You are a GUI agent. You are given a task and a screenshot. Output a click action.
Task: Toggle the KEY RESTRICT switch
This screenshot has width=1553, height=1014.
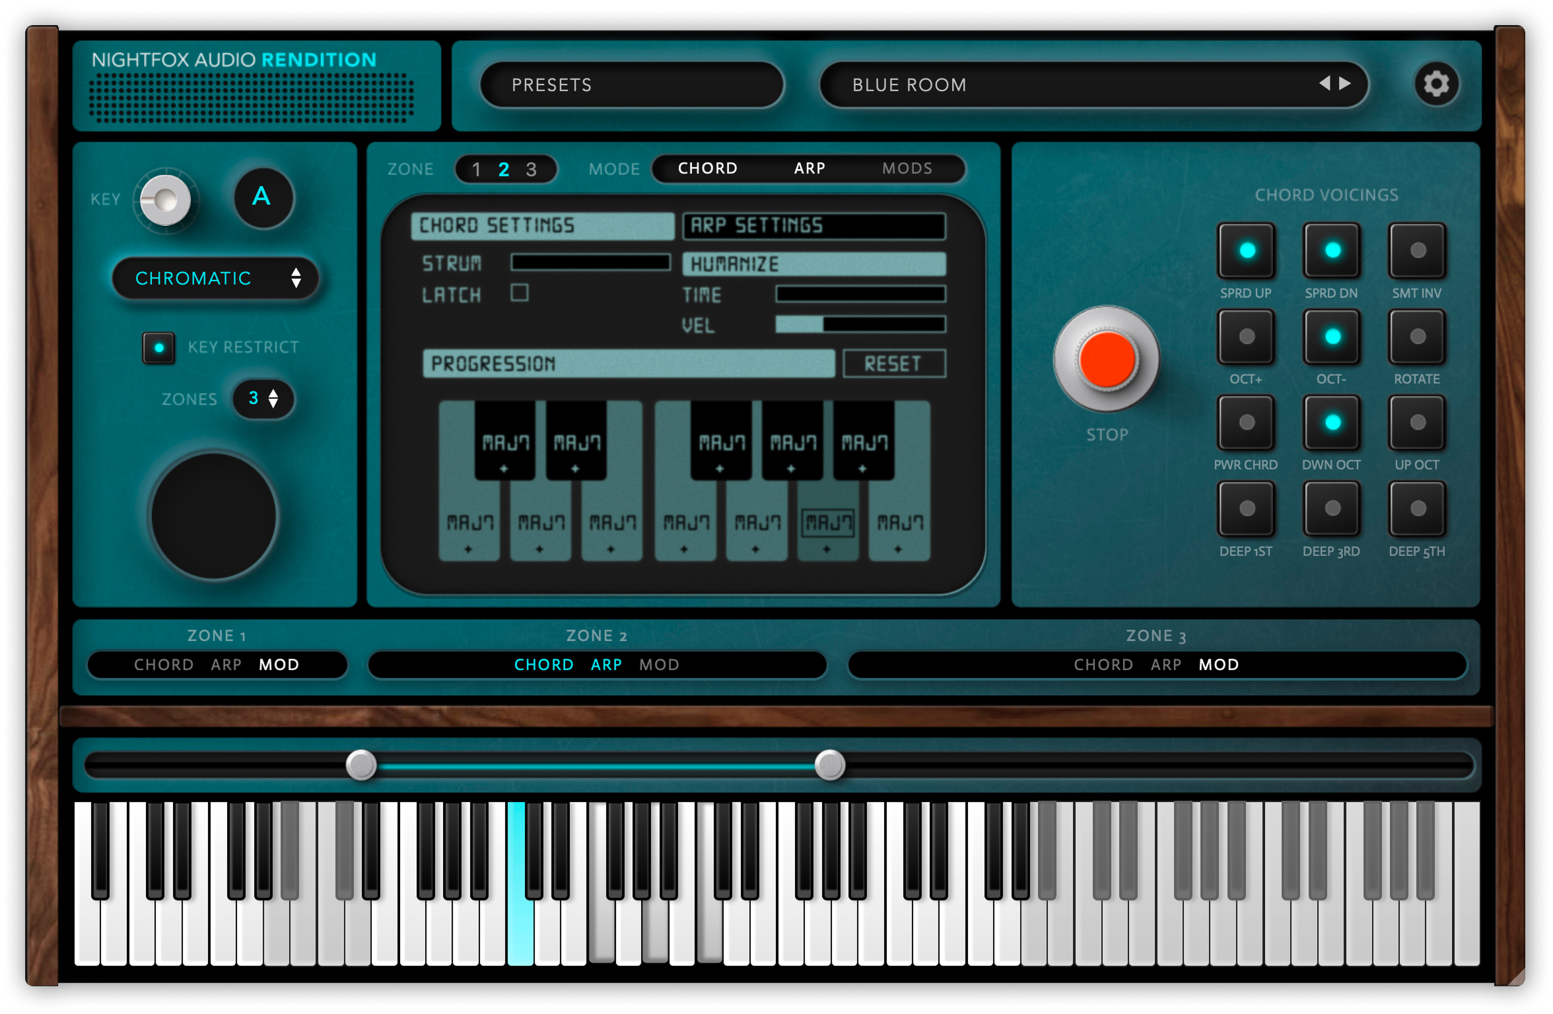159,348
